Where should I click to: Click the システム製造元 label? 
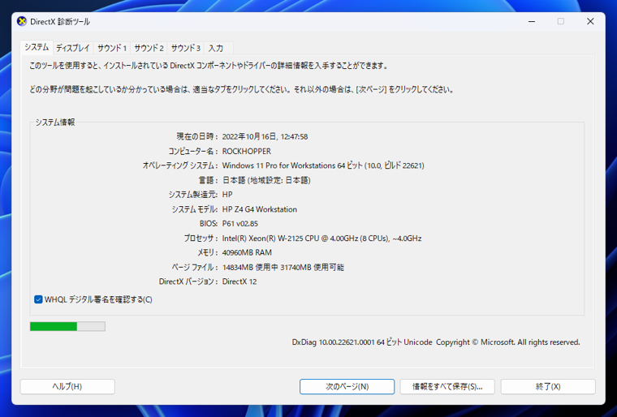(193, 195)
